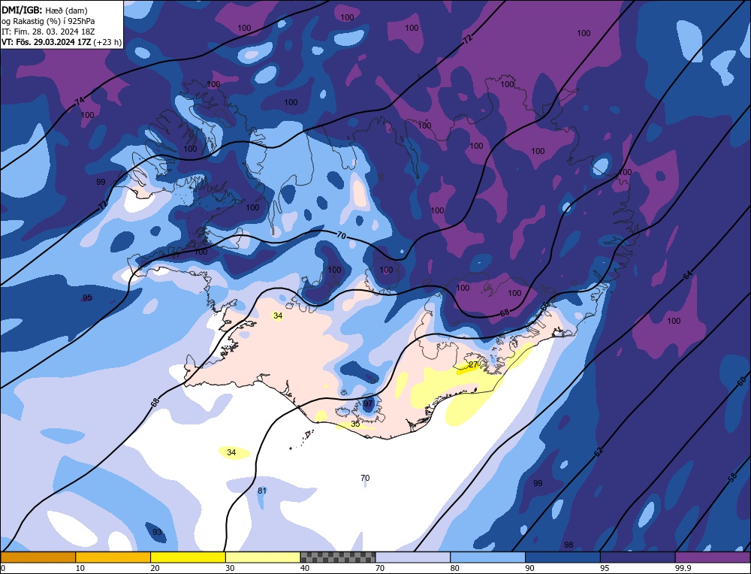This screenshot has height=574, width=751.
Task: Click the dark orange 0–10 legend swatch
Action: tap(38, 557)
